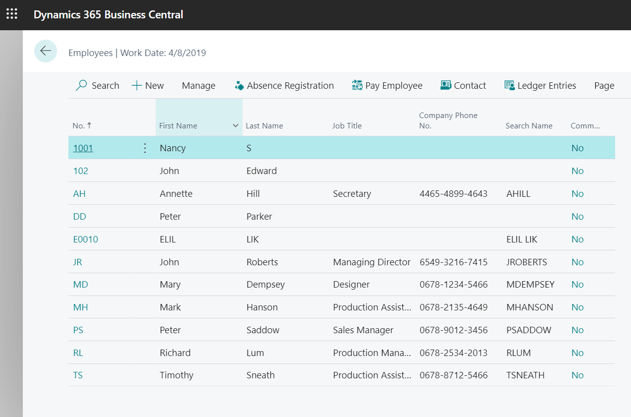Viewport: 631px width, 417px height.
Task: Click phone number 0678-9012-3456
Action: [453, 330]
